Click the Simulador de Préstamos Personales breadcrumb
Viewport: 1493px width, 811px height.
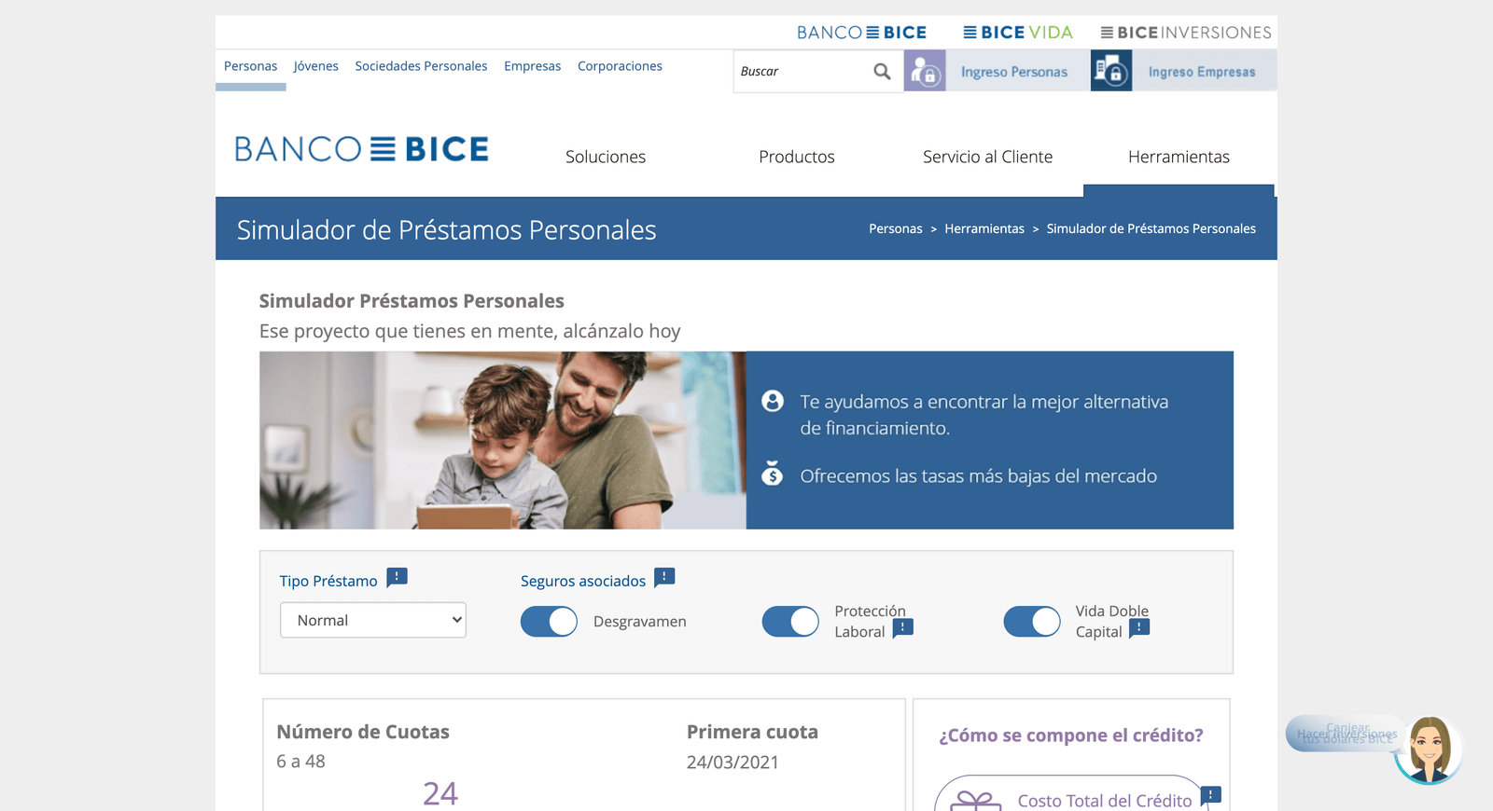tap(1151, 228)
